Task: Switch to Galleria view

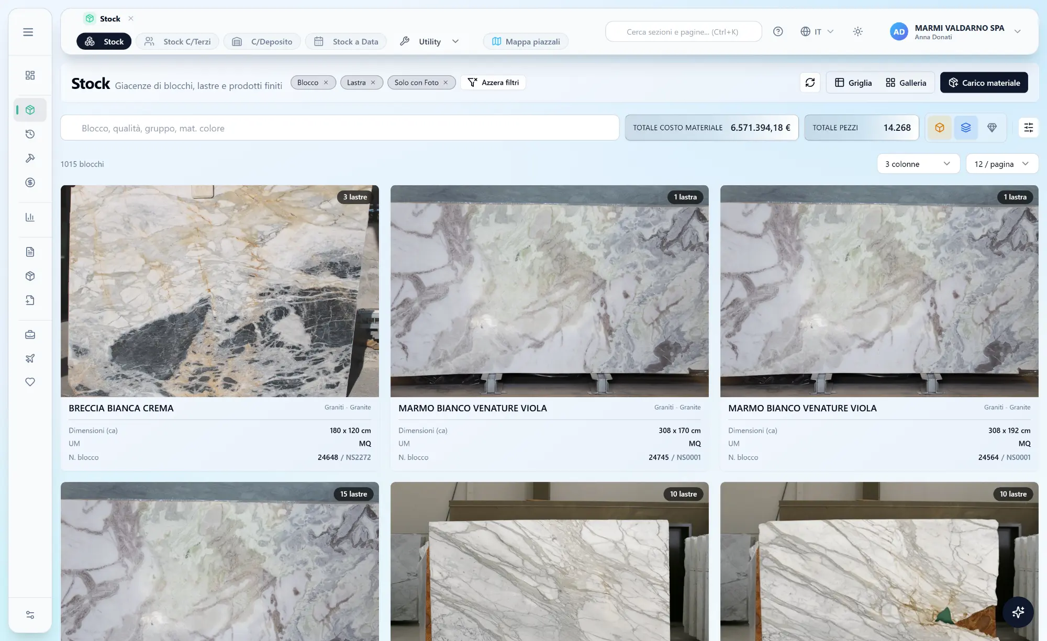Action: [906, 83]
